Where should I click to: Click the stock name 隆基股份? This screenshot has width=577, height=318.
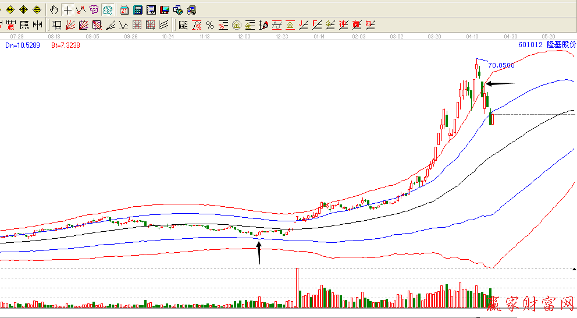coord(560,44)
